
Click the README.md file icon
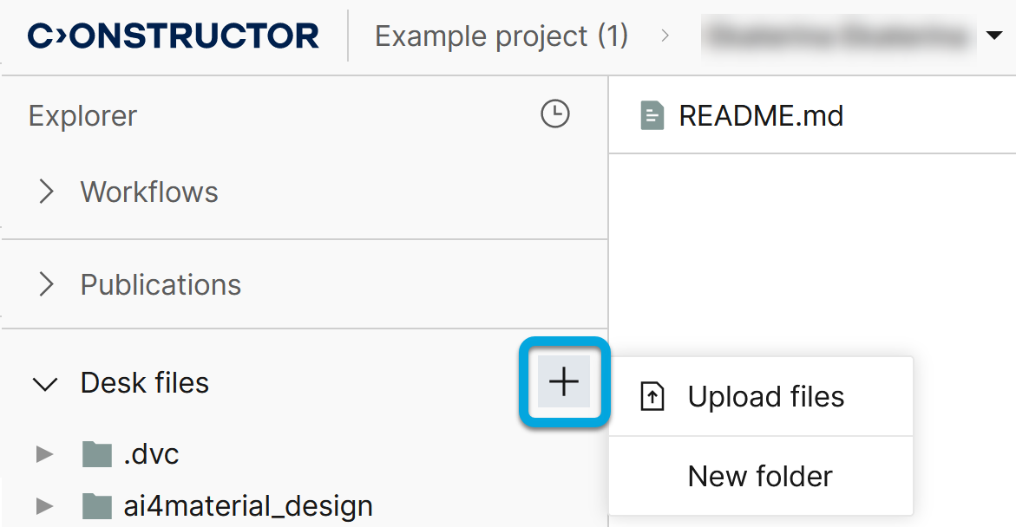[x=652, y=115]
